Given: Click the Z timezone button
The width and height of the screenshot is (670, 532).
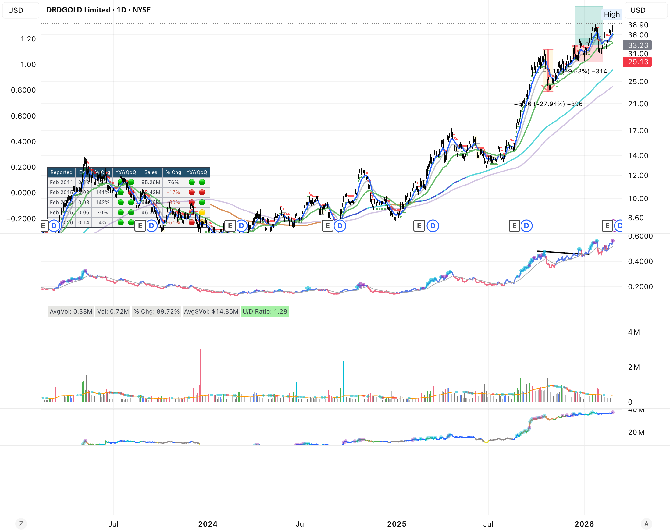Looking at the screenshot, I should (21, 524).
